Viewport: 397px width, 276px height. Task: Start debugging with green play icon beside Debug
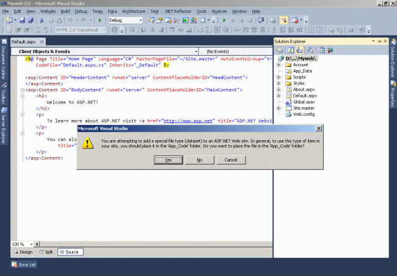tap(100, 20)
